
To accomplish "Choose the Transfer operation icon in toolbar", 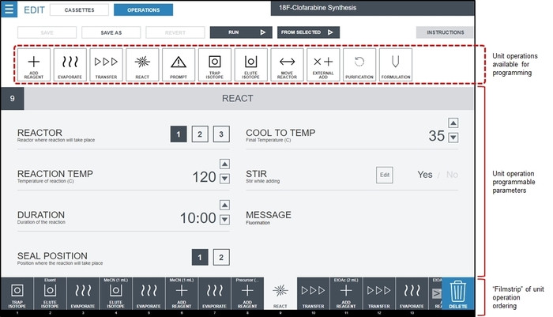I will click(x=106, y=64).
